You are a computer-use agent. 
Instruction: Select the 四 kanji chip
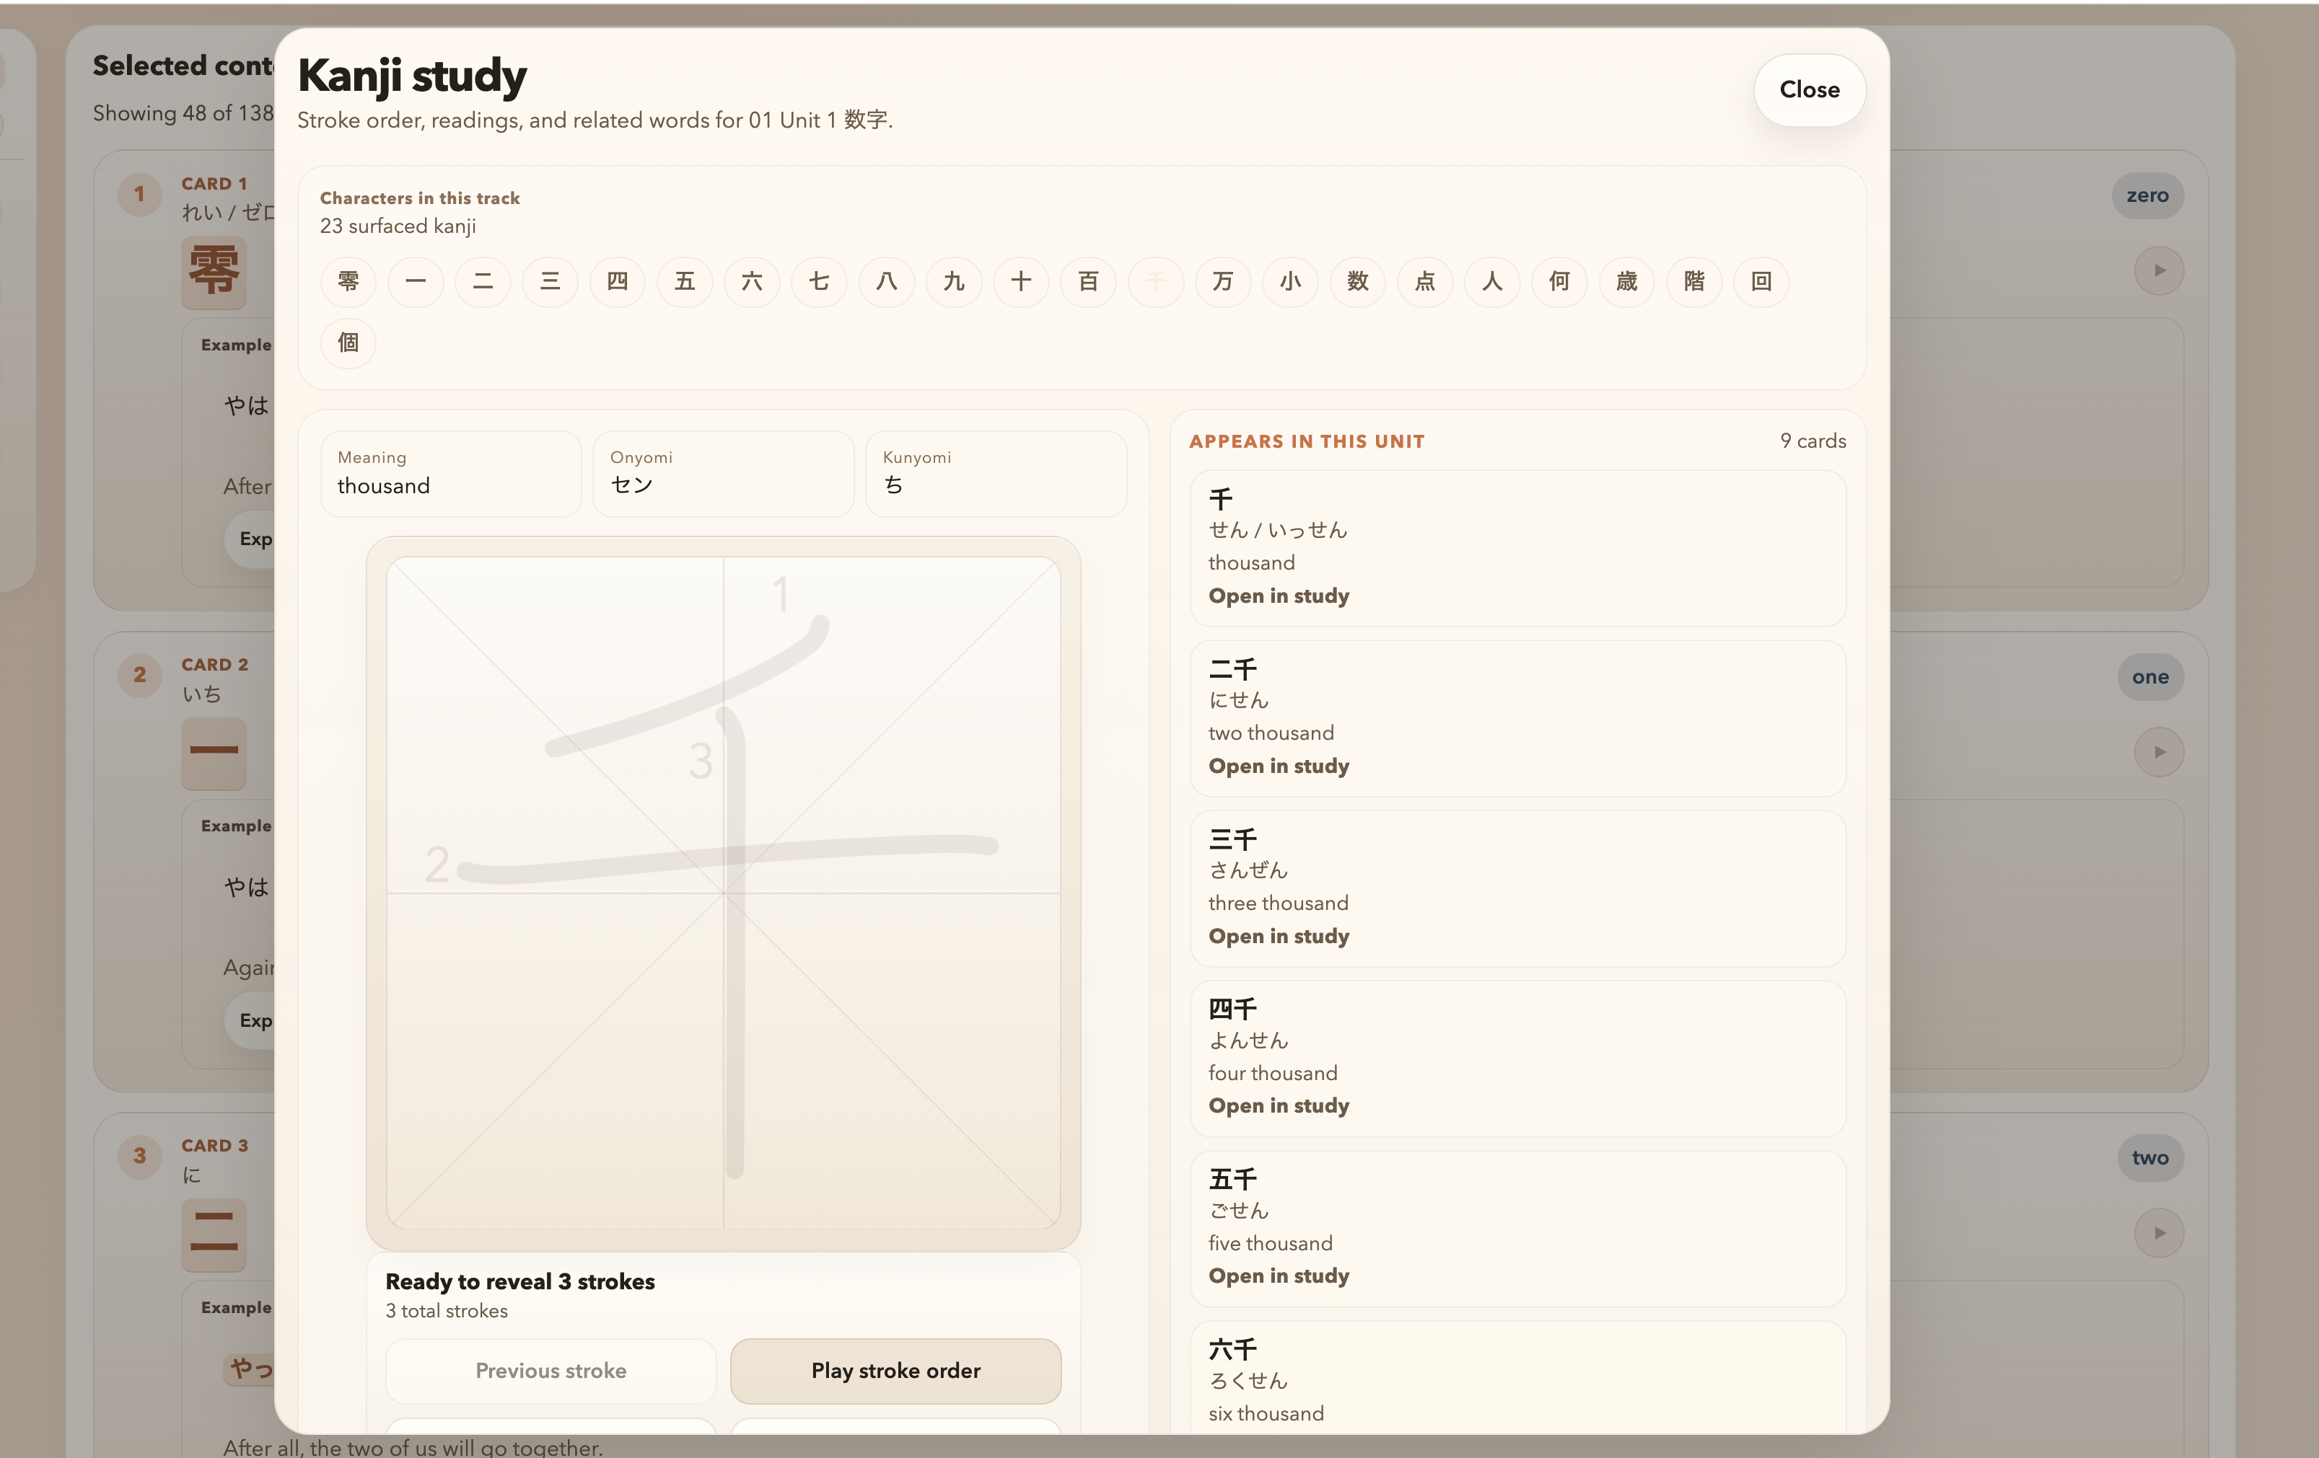pos(618,281)
